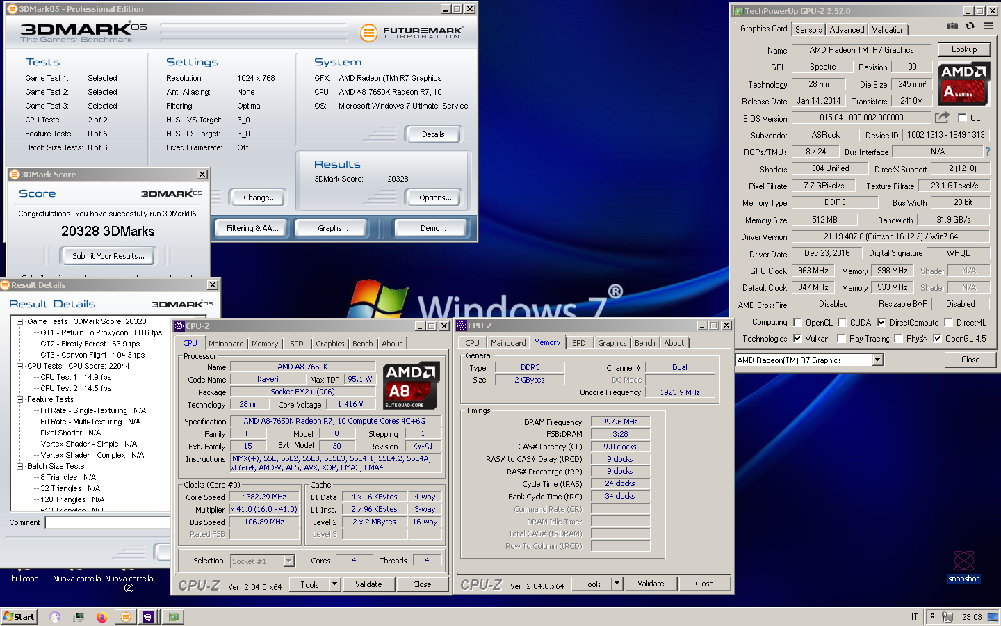
Task: Click the Comment input field
Action: 108,522
